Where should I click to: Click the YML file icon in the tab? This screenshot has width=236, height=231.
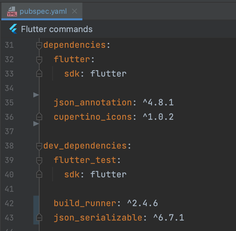pyautogui.click(x=12, y=11)
